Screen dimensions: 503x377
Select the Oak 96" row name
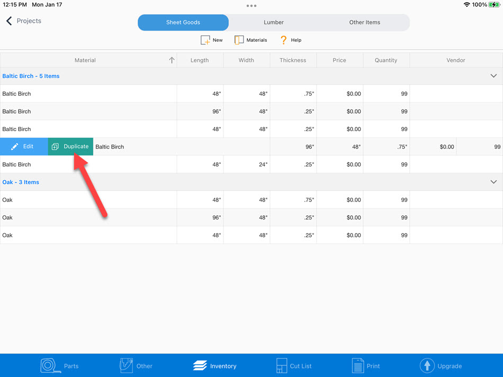7,217
